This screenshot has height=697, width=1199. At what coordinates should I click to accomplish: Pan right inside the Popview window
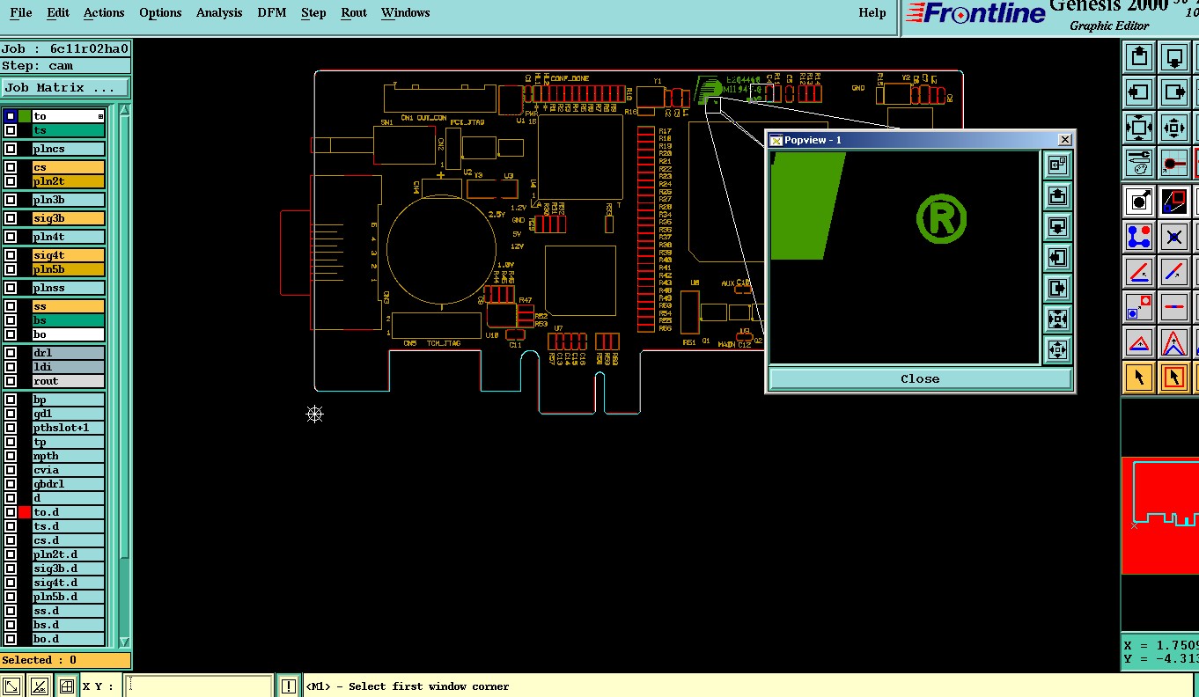pos(1057,288)
